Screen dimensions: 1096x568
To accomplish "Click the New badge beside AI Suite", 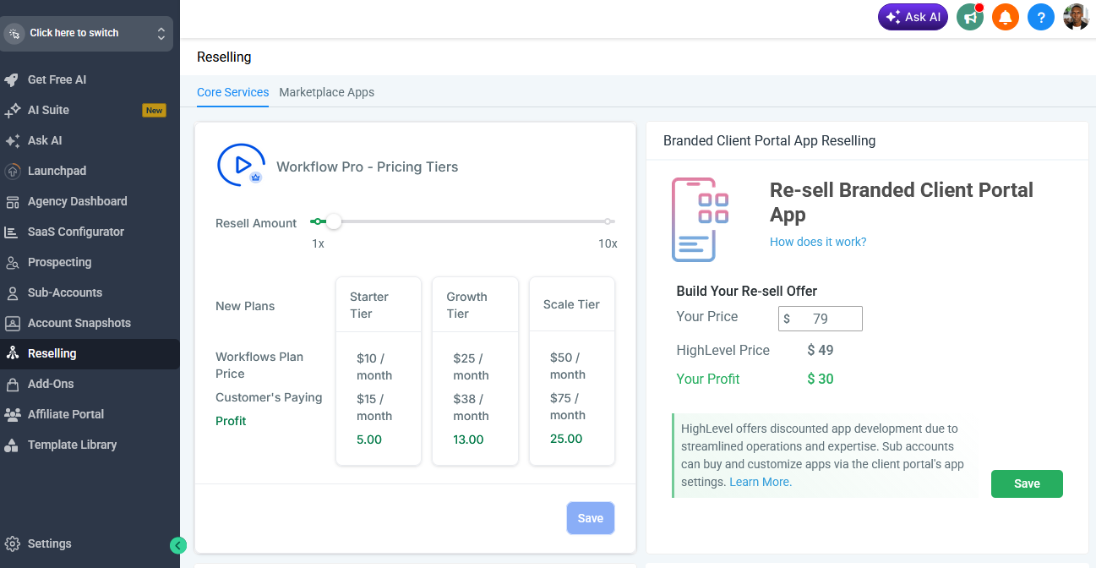I will [154, 110].
